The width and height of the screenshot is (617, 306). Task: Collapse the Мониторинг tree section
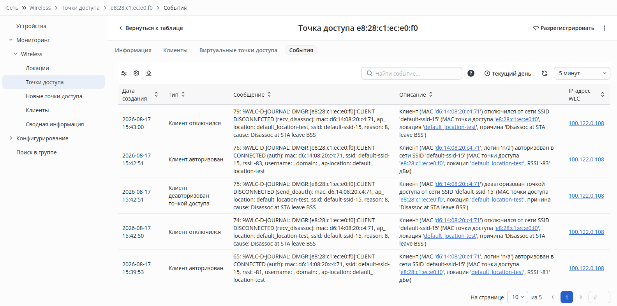point(11,40)
